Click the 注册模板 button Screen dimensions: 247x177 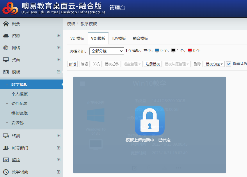pyautogui.click(x=153, y=64)
